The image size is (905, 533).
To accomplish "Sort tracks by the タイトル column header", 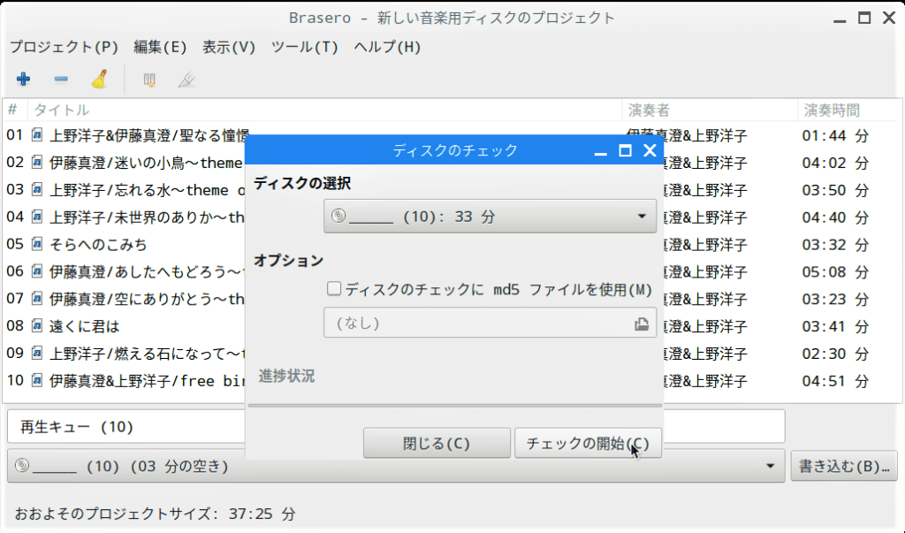I will point(324,110).
